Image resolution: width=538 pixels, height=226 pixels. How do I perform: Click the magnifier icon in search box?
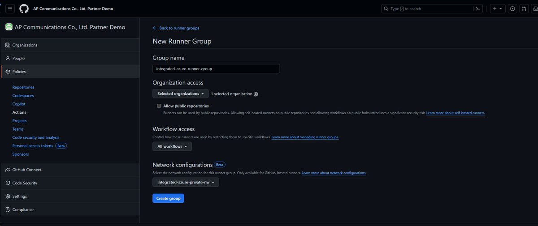pos(386,9)
